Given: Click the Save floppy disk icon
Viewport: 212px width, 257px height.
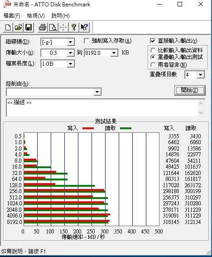Looking at the screenshot, I should coord(29,27).
